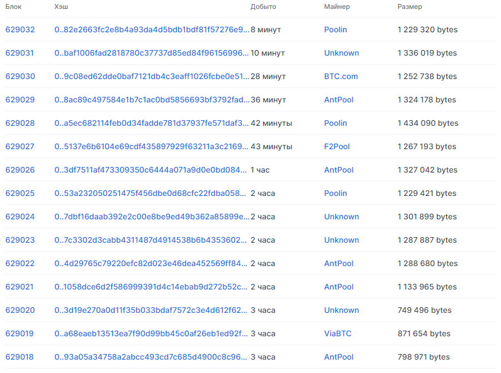This screenshot has height=373, width=501.
Task: Open hash starting 0..7c3302d3cabb
Action: [x=151, y=240]
